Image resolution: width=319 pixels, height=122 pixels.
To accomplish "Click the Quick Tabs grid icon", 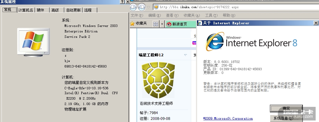I will (x=156, y=24).
